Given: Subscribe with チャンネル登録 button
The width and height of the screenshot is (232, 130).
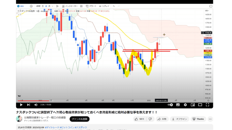Looking at the screenshot, I should pyautogui.click(x=80, y=119).
